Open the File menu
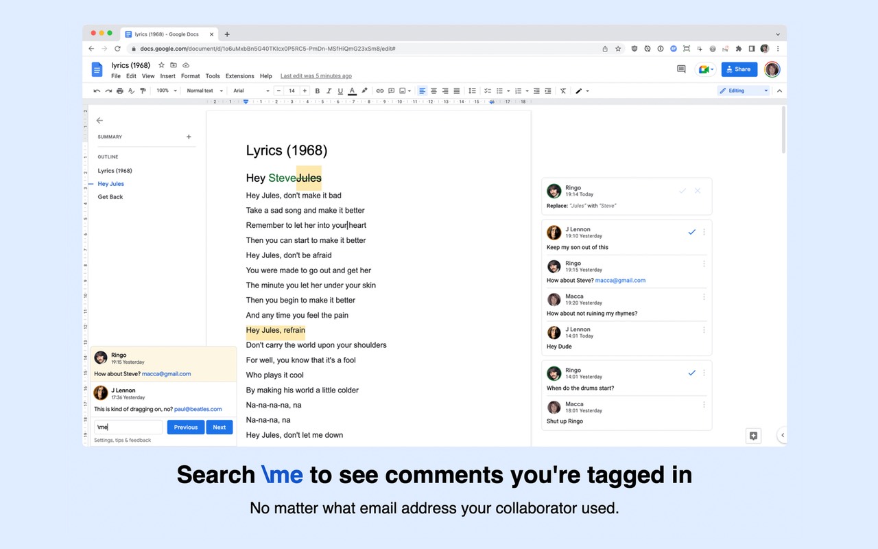The image size is (878, 549). (116, 76)
